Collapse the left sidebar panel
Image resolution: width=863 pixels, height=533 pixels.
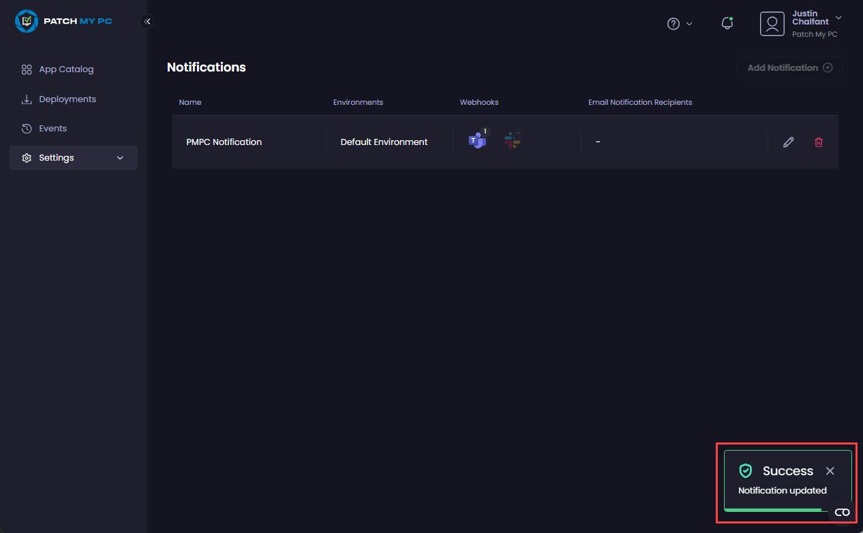point(147,21)
